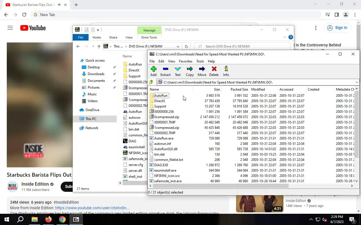
Task: Open a new Chrome tab
Action: pos(76,5)
